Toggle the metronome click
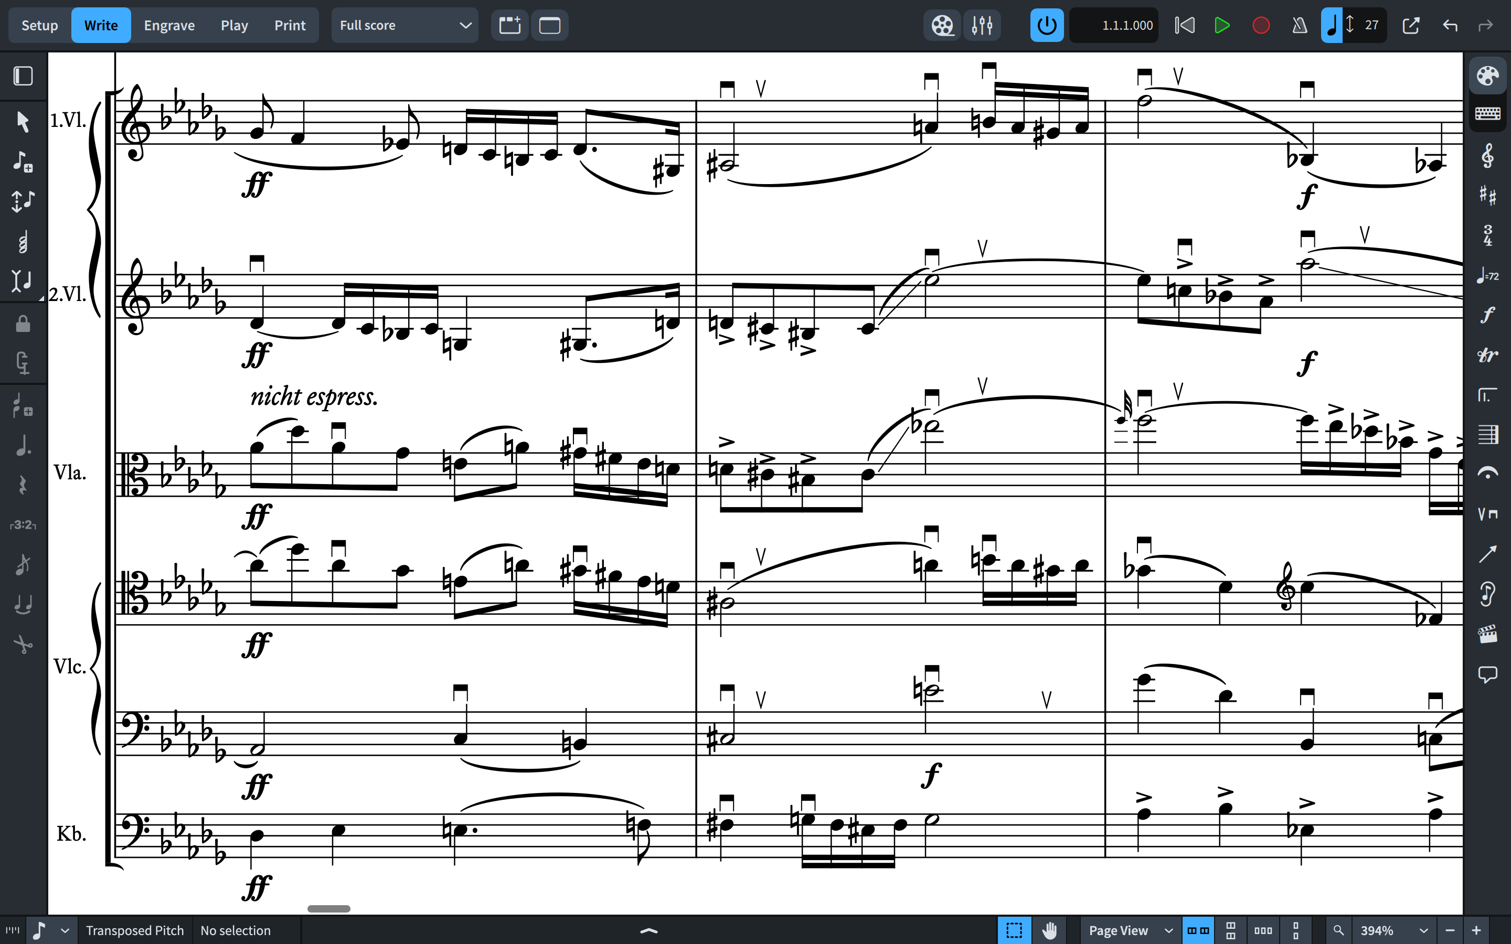1511x944 pixels. pos(1300,26)
